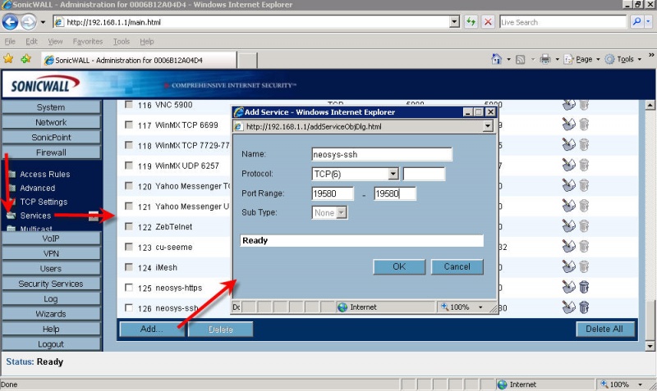Image resolution: width=657 pixels, height=391 pixels.
Task: Check the box for 126 neosys-ssh
Action: pos(129,307)
